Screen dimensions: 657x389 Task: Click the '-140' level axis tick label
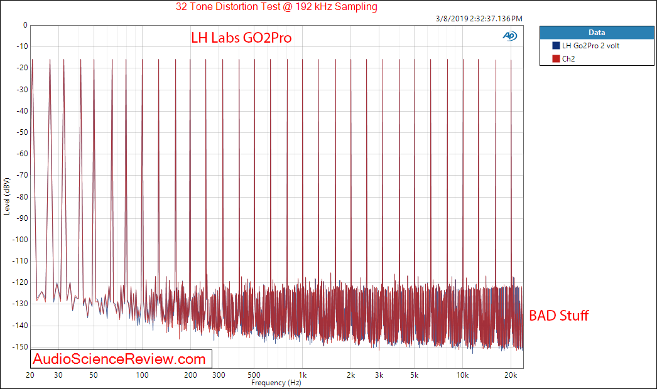[21, 326]
